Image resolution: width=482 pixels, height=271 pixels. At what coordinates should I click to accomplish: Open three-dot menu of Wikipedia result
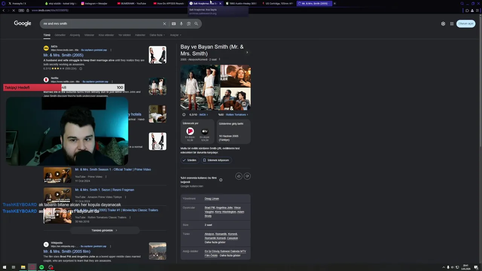coord(110,247)
